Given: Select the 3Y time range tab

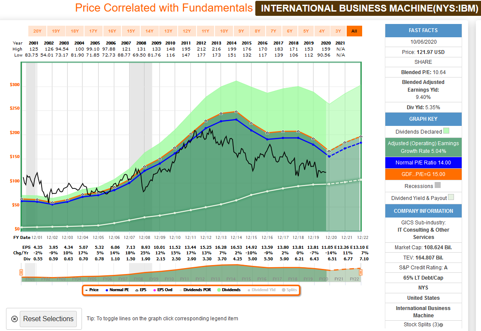Looking at the screenshot, I should (x=338, y=31).
